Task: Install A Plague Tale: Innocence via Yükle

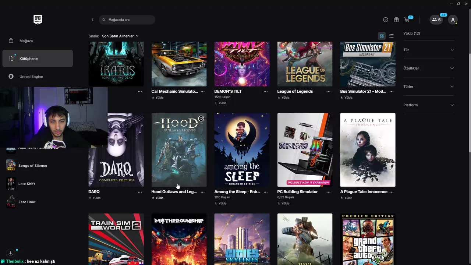Action: pos(346,198)
